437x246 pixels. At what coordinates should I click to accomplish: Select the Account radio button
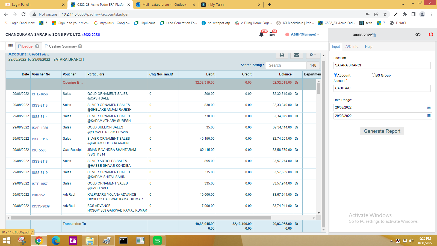(x=335, y=75)
